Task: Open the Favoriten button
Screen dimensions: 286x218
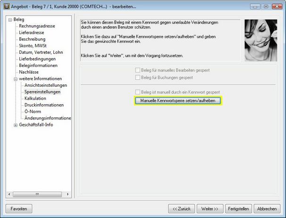Action: 18,209
